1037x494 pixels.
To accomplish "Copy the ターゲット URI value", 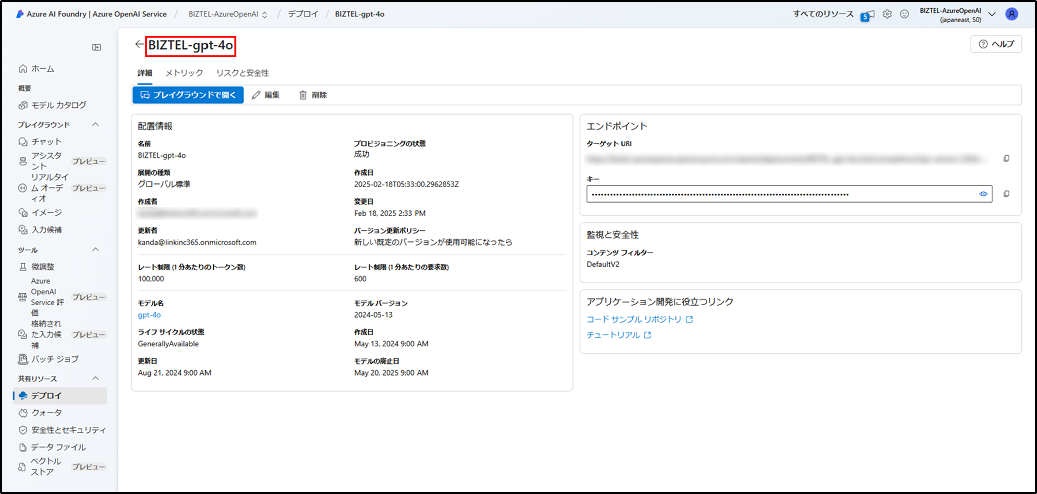I will (1006, 159).
